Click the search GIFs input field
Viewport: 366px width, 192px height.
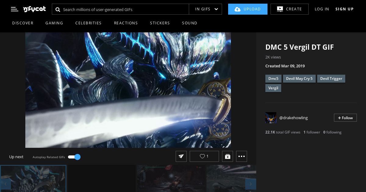(120, 9)
